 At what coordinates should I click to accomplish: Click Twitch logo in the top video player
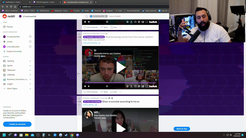point(153,22)
